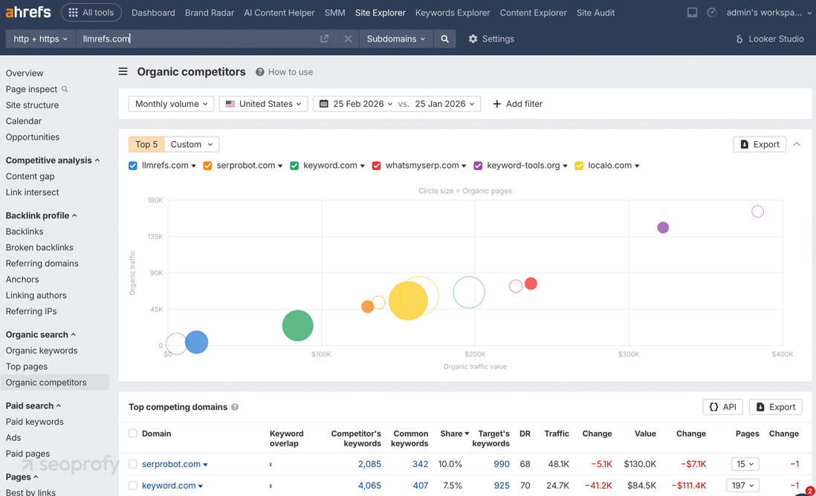Click the magnifier search button
This screenshot has width=816, height=496.
click(444, 39)
